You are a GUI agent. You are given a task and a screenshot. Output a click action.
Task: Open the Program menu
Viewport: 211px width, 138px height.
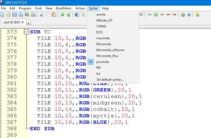point(25,8)
